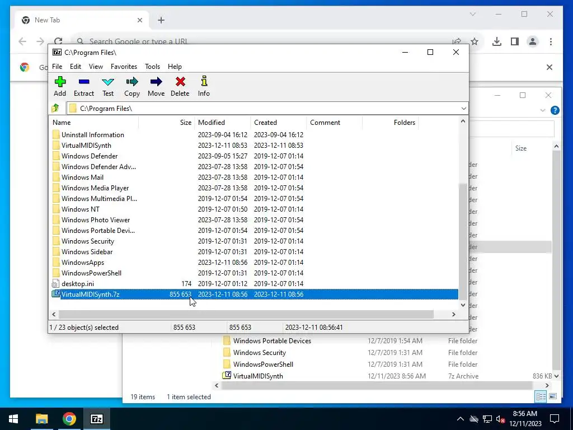
Task: Select the WindowsApps folder
Action: coord(83,263)
